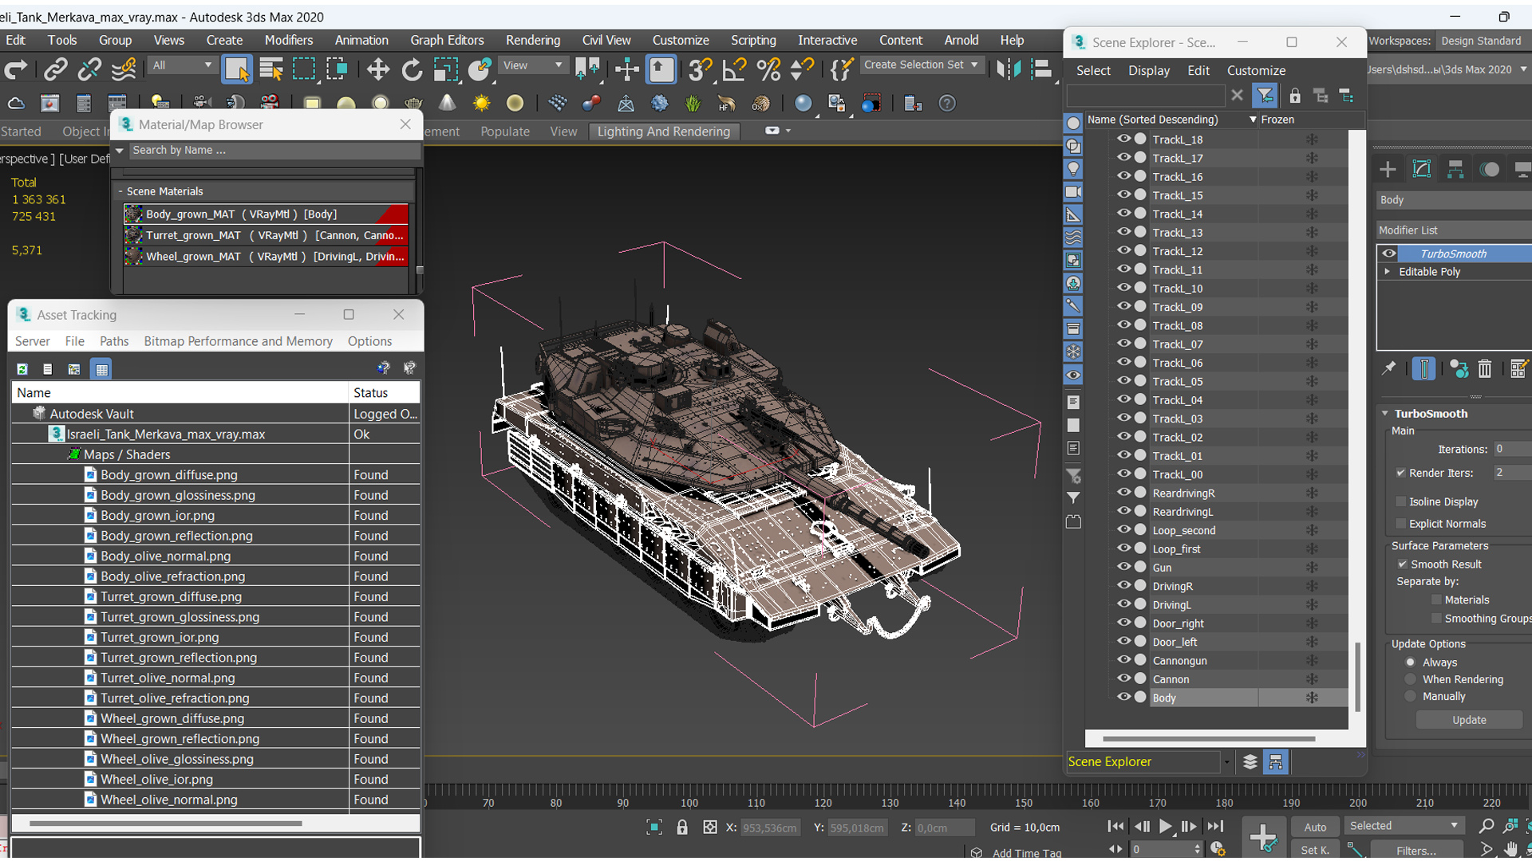Image resolution: width=1532 pixels, height=861 pixels.
Task: Click Scene Explorer lock selection icon
Action: point(1294,96)
